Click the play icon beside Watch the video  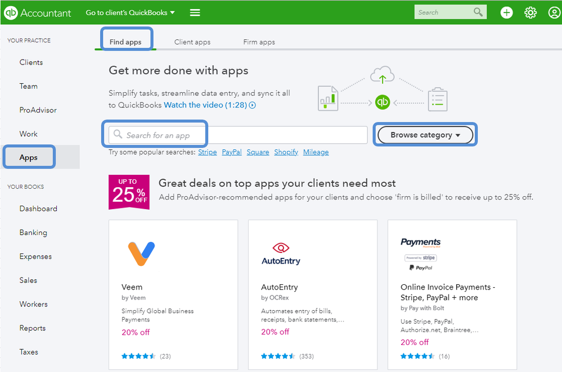coord(253,105)
